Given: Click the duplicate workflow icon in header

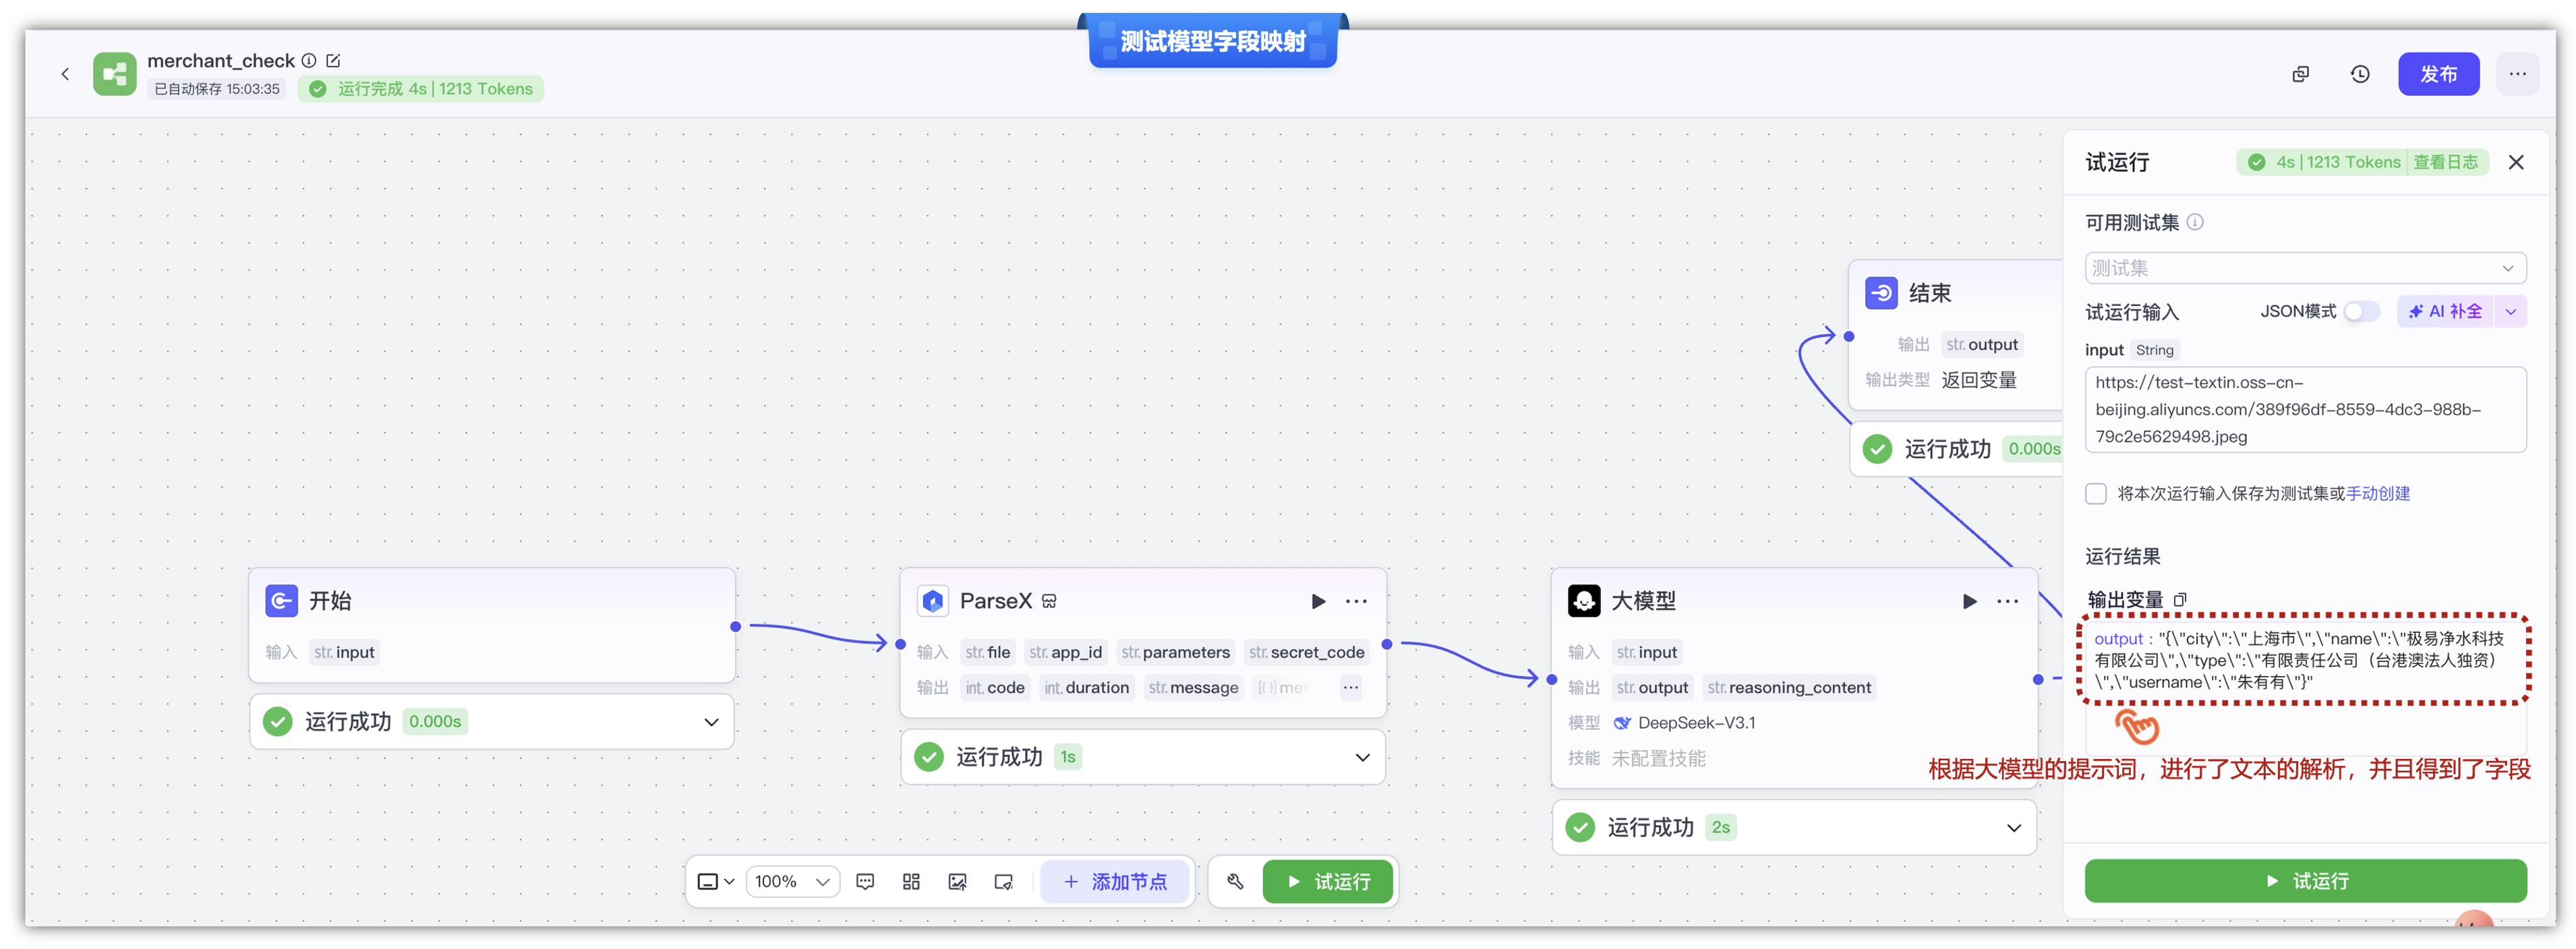Looking at the screenshot, I should click(2301, 74).
